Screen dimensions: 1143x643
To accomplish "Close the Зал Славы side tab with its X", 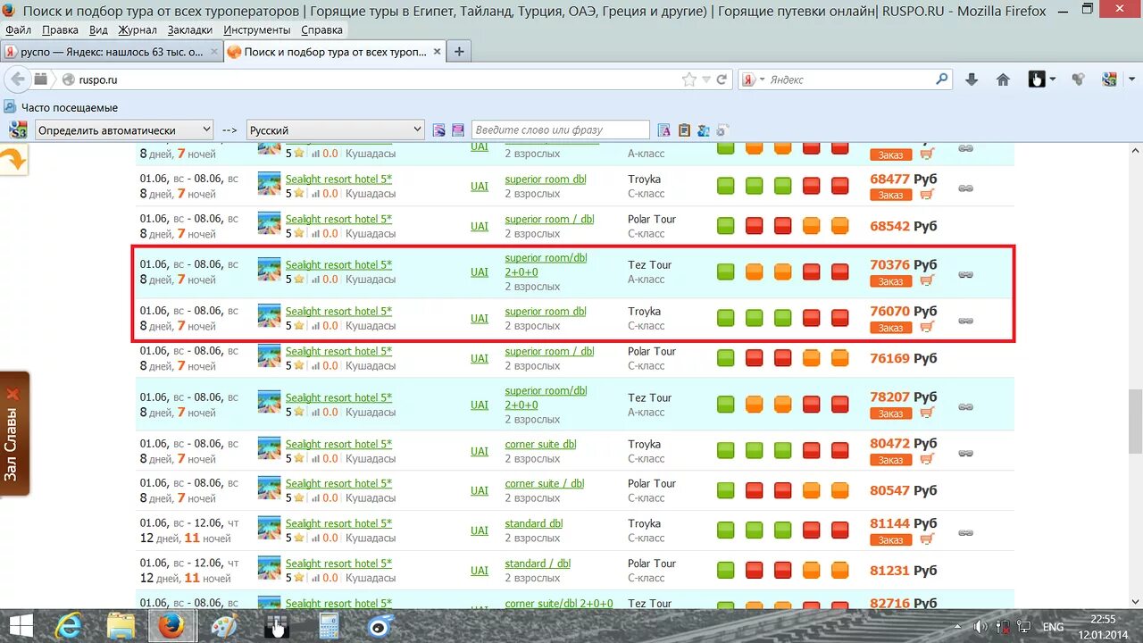I will coord(12,394).
